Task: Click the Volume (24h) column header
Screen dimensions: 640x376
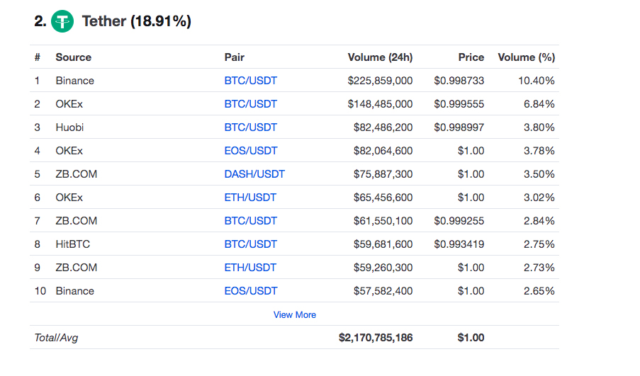Action: (x=380, y=57)
